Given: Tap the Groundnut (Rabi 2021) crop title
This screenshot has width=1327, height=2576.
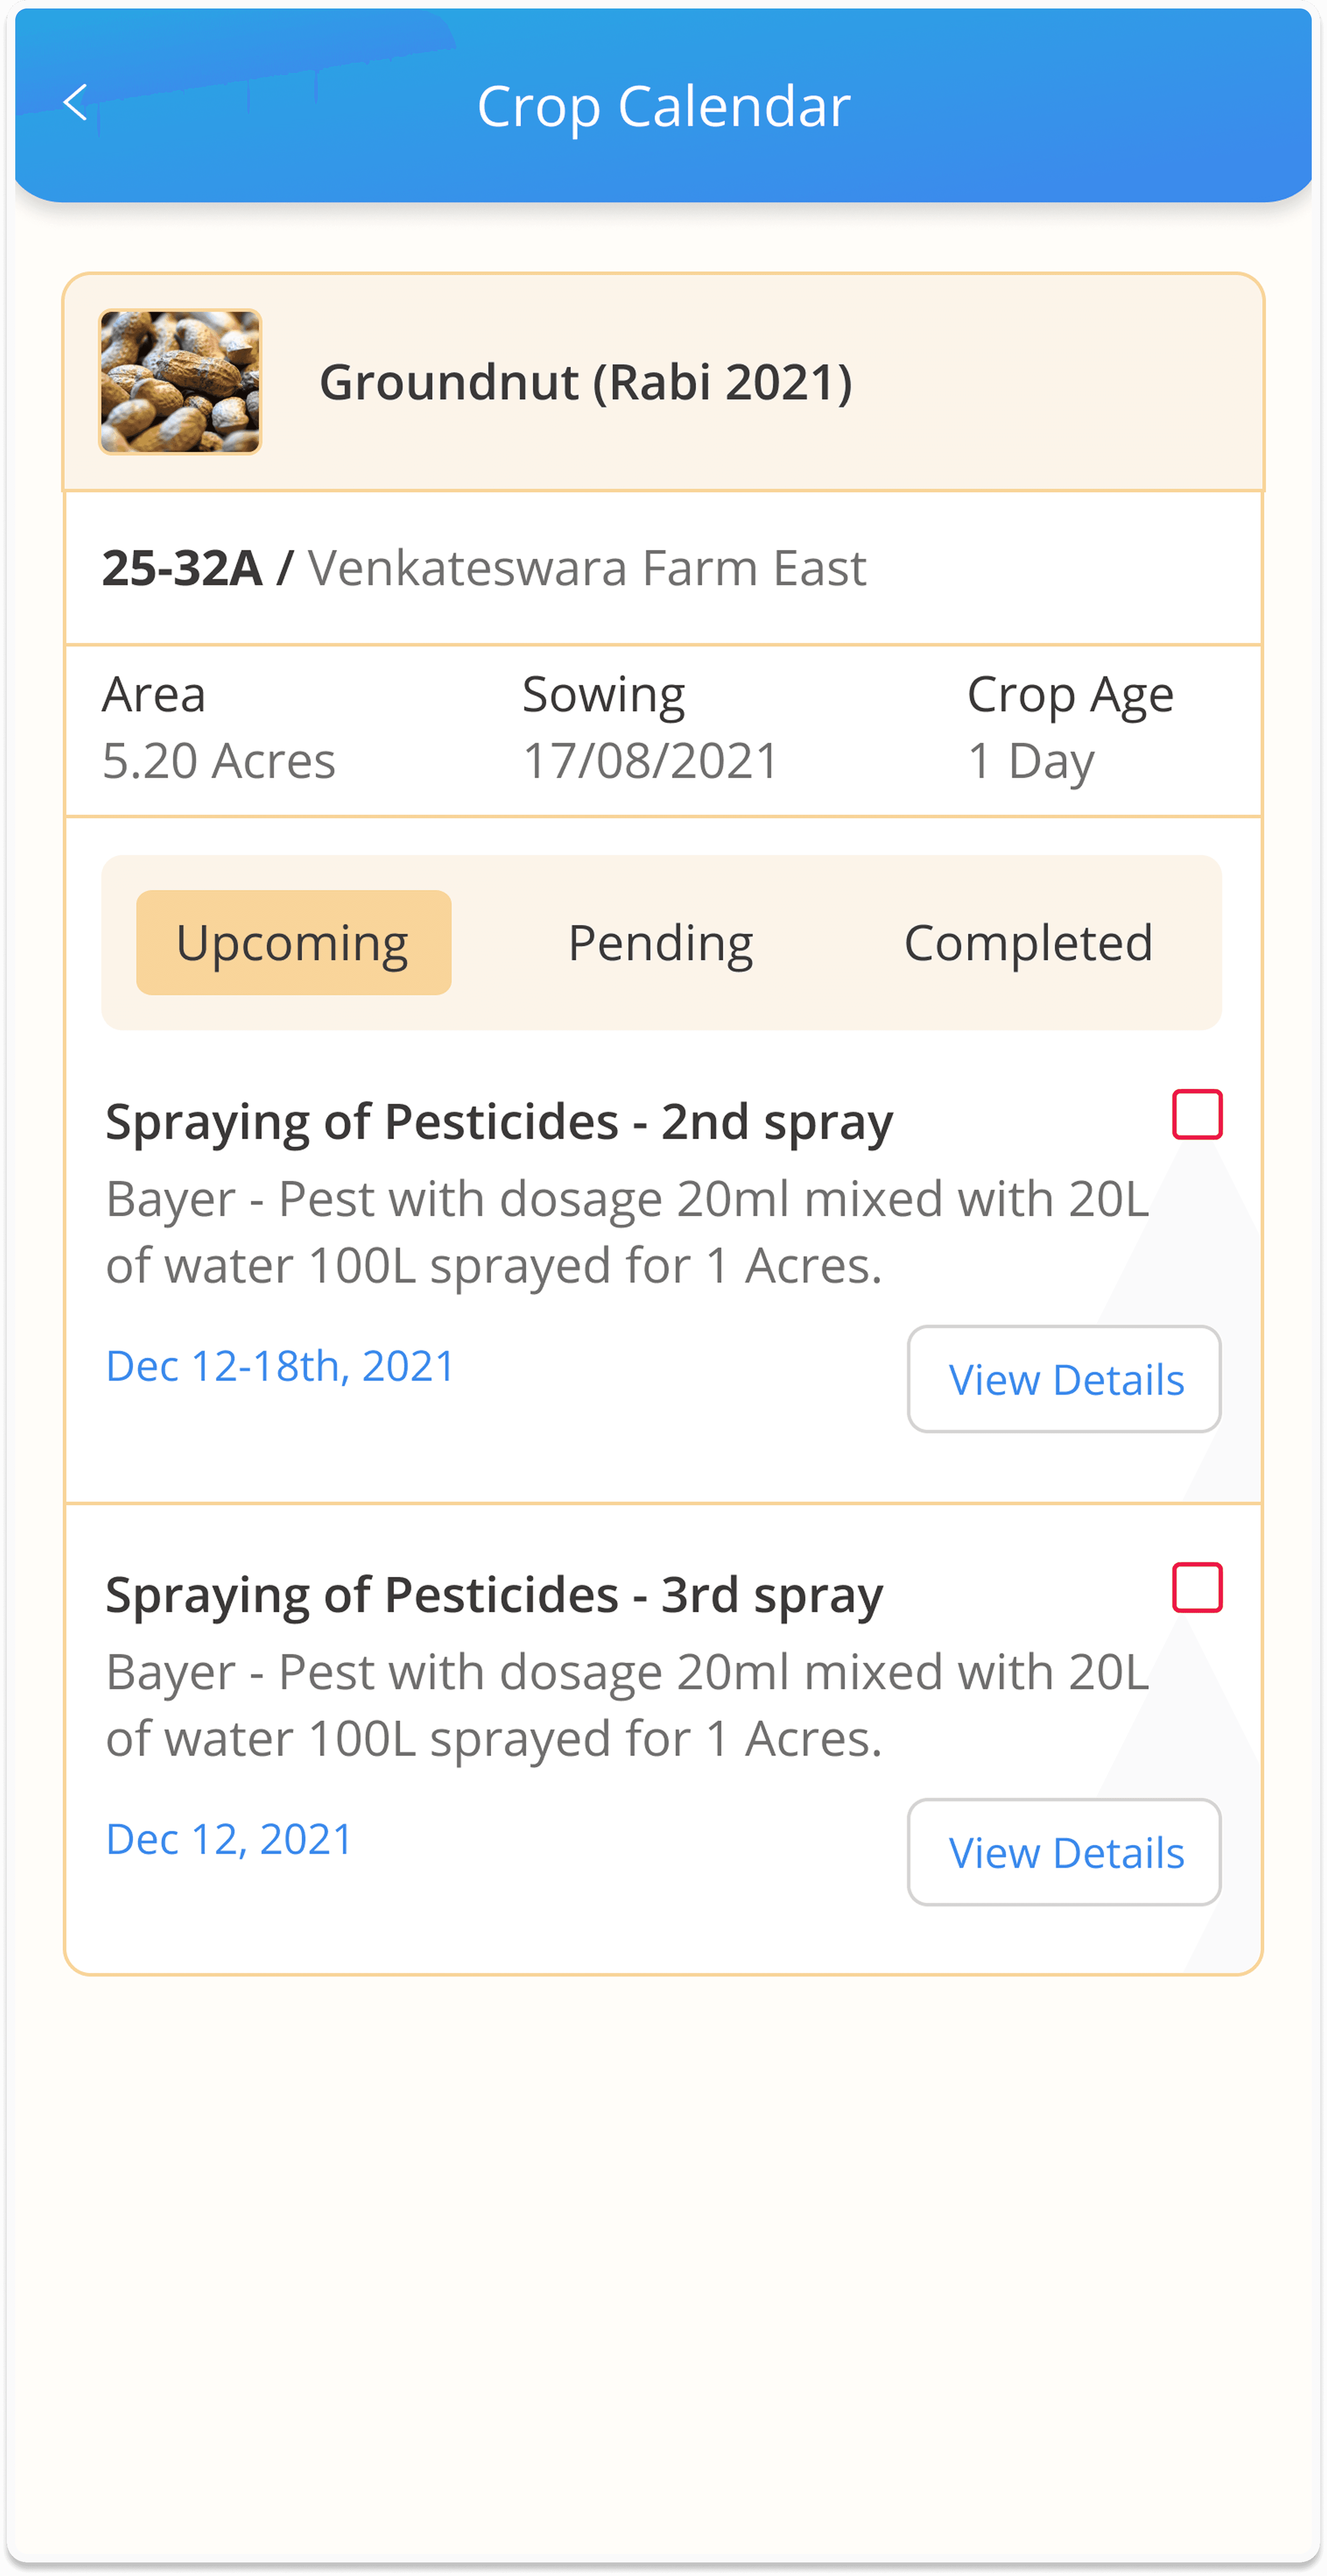Looking at the screenshot, I should 585,382.
